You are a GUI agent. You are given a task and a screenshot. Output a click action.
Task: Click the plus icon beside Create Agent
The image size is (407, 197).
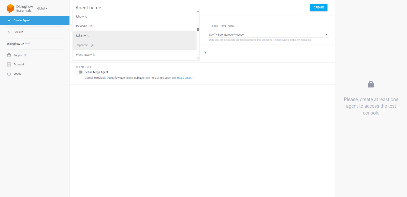(9, 20)
